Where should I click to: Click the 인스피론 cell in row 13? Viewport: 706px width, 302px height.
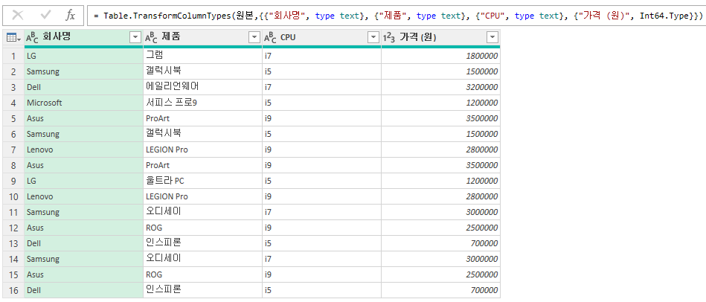(202, 243)
